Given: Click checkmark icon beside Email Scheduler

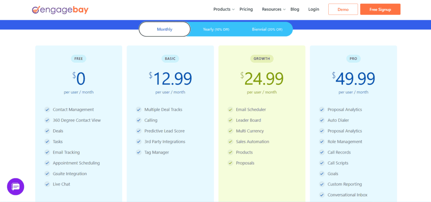Looking at the screenshot, I should pos(230,109).
